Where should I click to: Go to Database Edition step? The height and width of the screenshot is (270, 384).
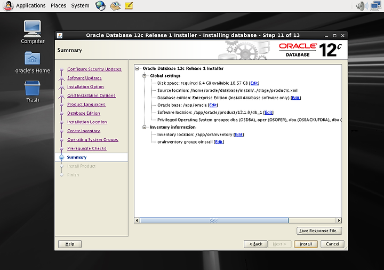point(84,113)
